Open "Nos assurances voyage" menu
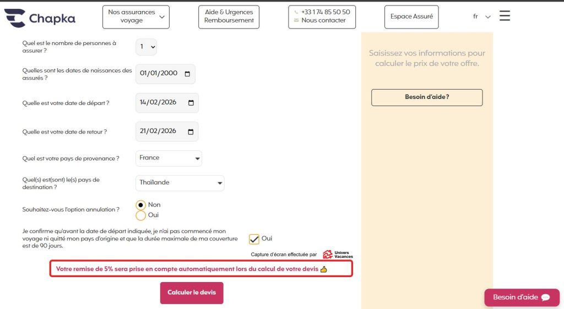Image resolution: width=564 pixels, height=309 pixels. [135, 16]
